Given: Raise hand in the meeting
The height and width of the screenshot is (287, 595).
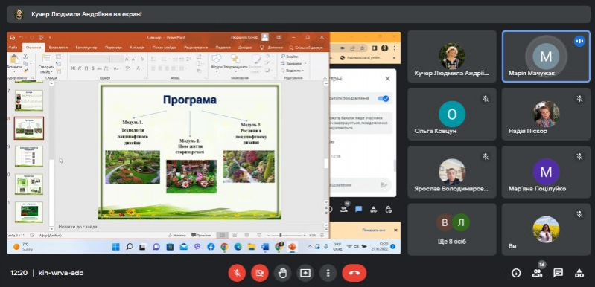Looking at the screenshot, I should pyautogui.click(x=282, y=273).
